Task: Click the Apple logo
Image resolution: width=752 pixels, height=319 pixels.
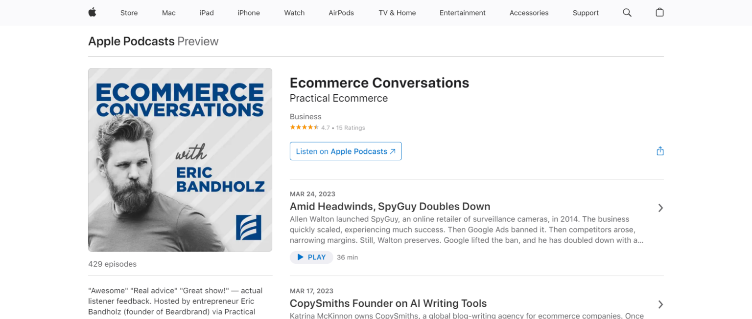Action: click(x=92, y=13)
